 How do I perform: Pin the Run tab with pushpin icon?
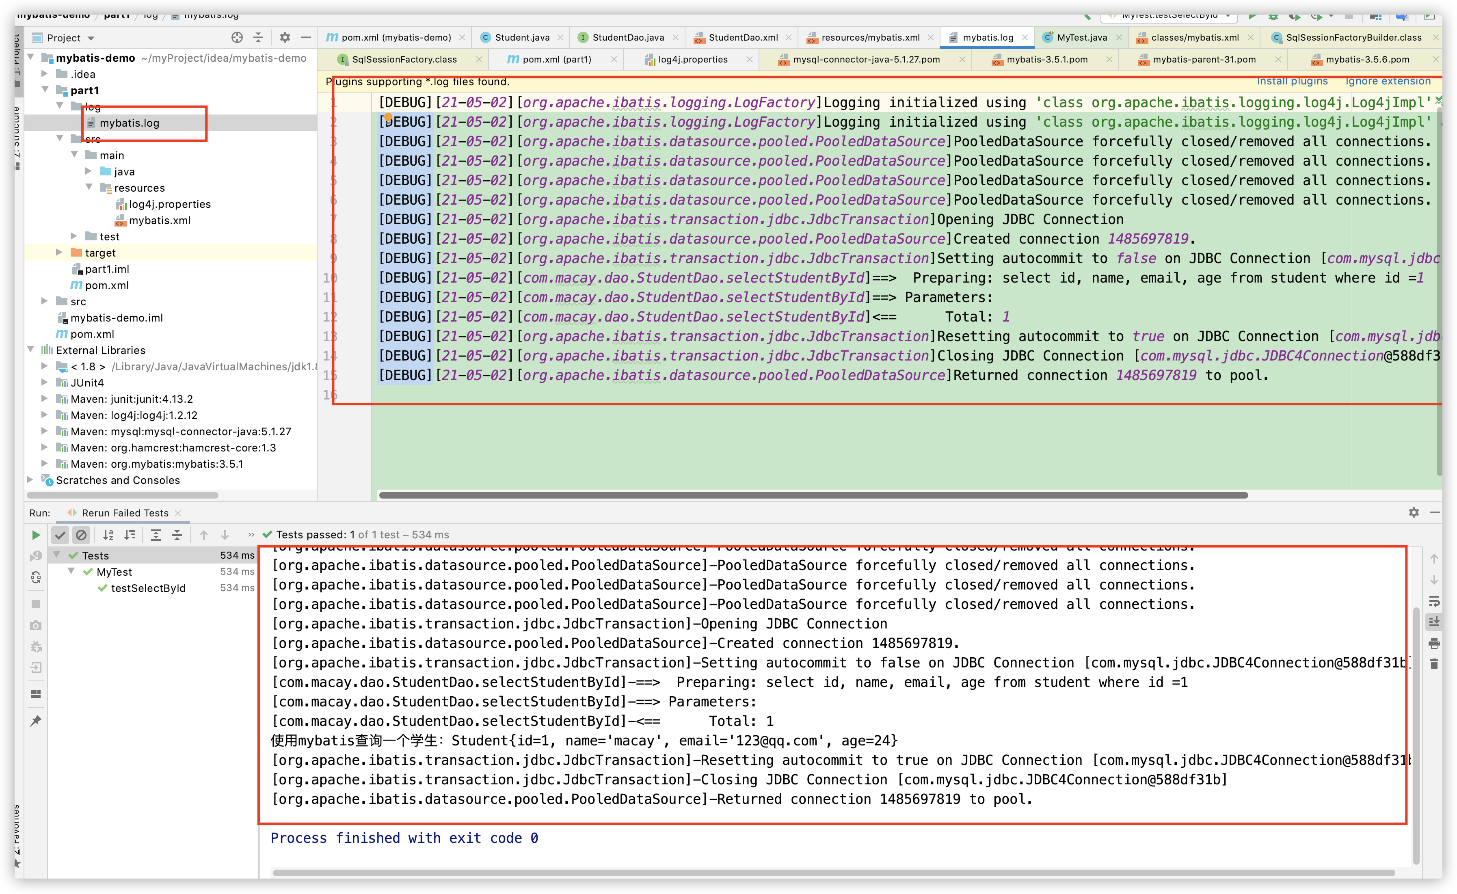click(x=35, y=721)
